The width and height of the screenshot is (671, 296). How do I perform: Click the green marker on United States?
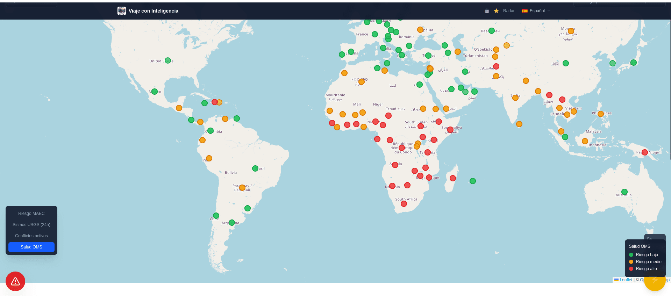(x=168, y=60)
